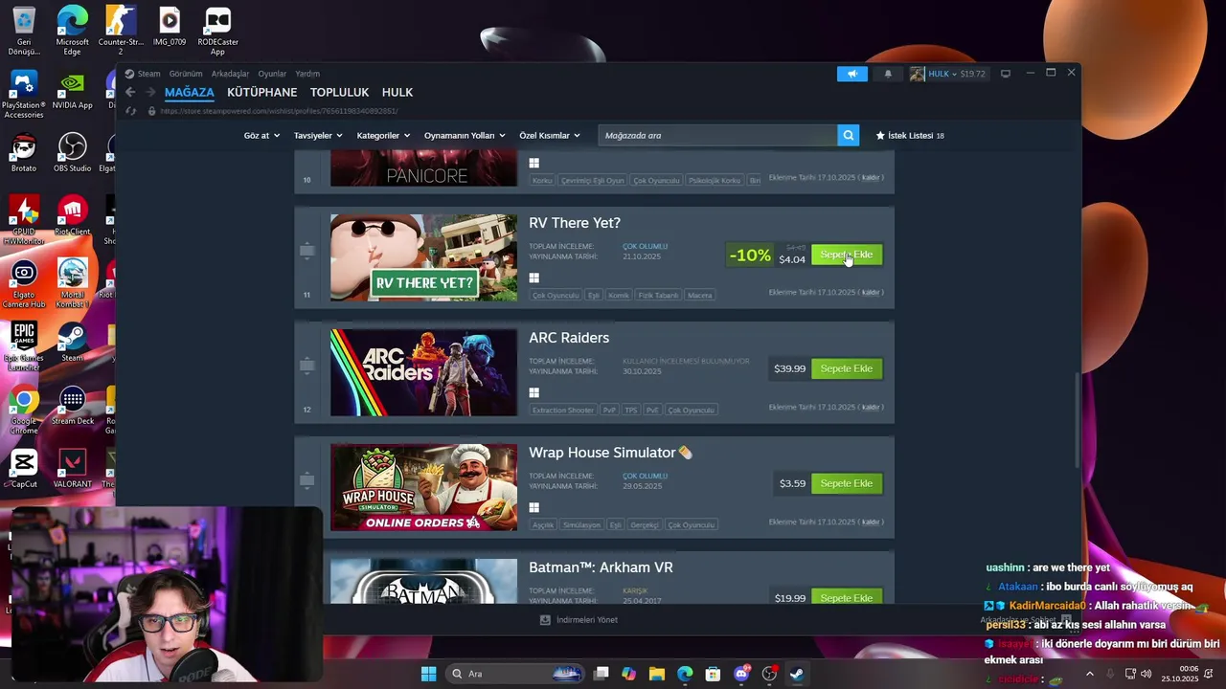The height and width of the screenshot is (689, 1226).
Task: Add ARC Raiders to cart
Action: (x=847, y=368)
